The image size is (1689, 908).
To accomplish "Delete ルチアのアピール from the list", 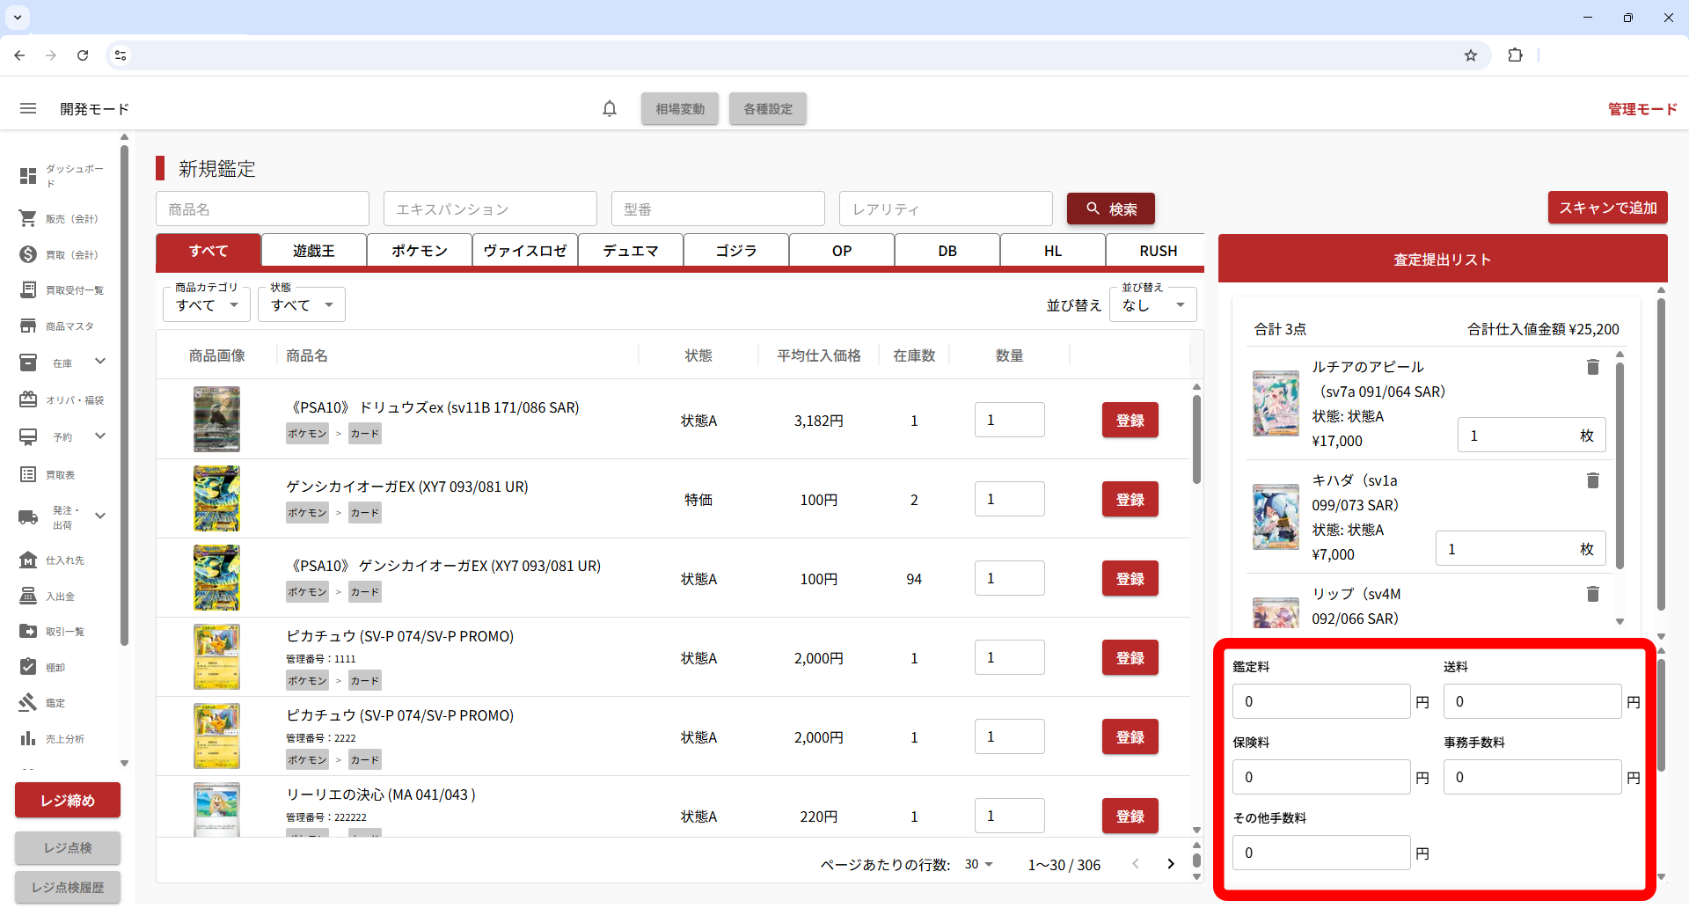I will click(x=1592, y=367).
